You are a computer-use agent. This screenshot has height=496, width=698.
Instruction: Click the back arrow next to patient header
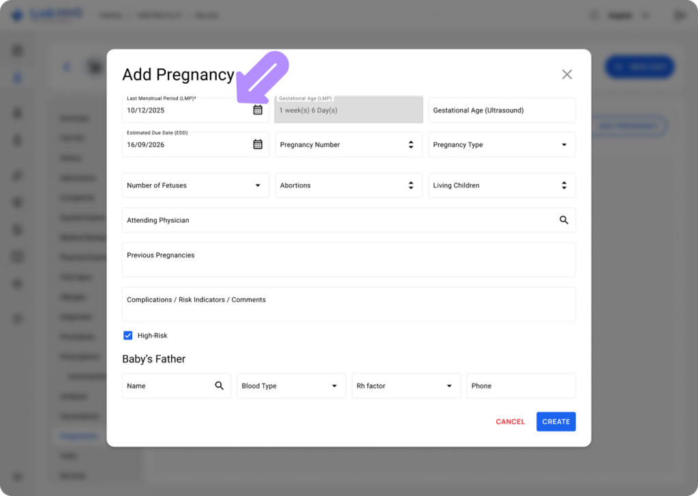coord(66,67)
